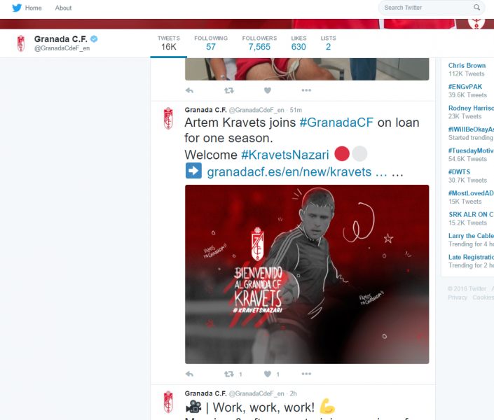Viewport: 494px width, 420px height.
Task: Click the Twitter bird Home icon
Action: point(16,8)
